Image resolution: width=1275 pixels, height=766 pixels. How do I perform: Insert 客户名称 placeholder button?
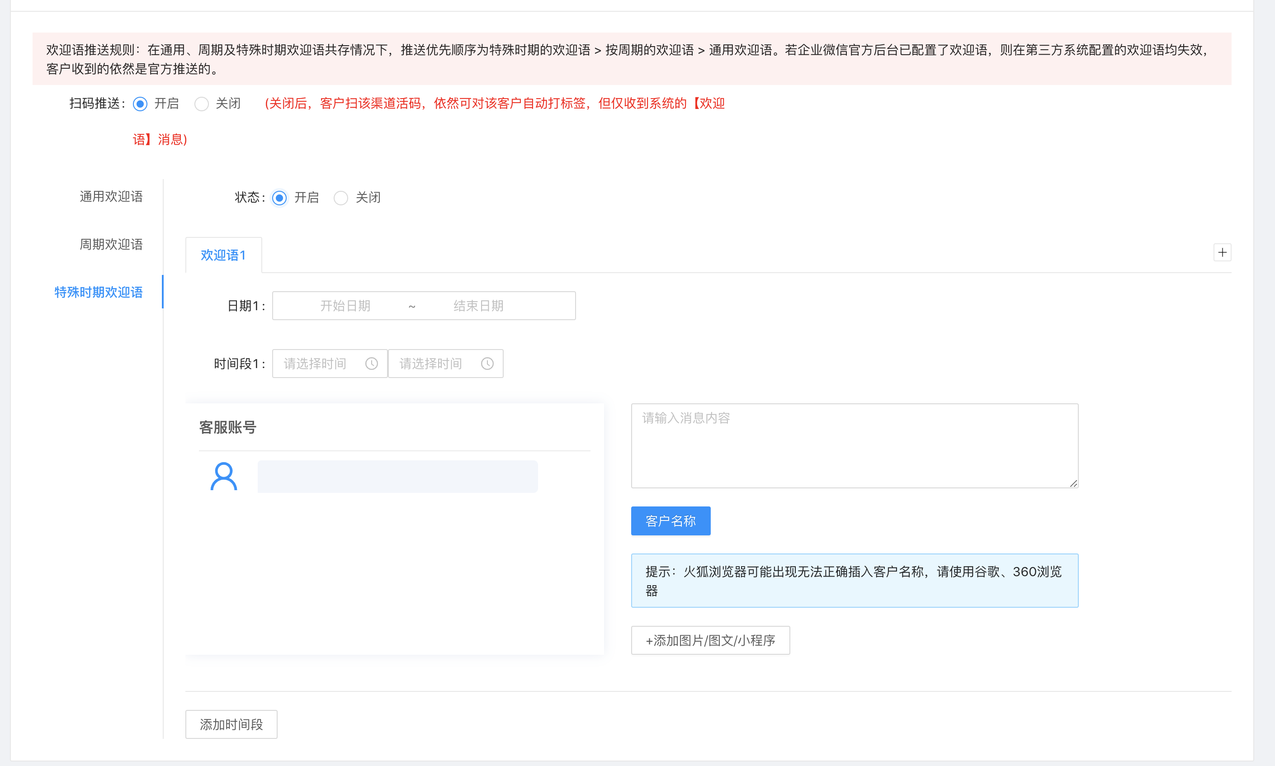670,521
